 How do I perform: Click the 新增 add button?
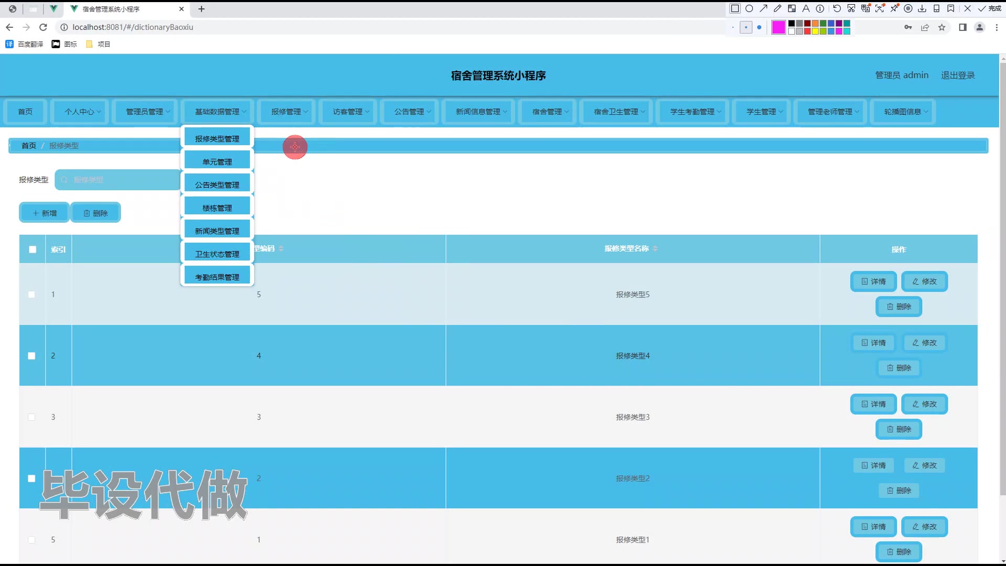[45, 213]
